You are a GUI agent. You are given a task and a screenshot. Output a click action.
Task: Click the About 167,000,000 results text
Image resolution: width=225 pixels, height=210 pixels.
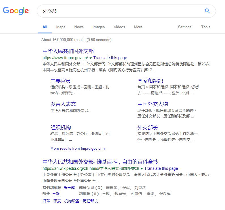[x=76, y=40]
